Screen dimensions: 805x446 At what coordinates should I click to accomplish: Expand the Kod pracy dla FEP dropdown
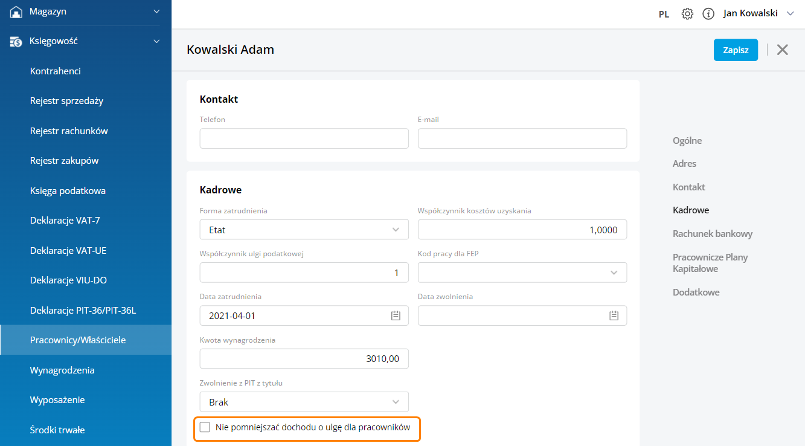click(x=522, y=273)
